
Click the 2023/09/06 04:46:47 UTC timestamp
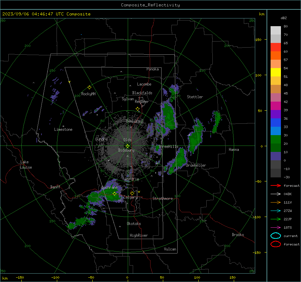pos(46,14)
